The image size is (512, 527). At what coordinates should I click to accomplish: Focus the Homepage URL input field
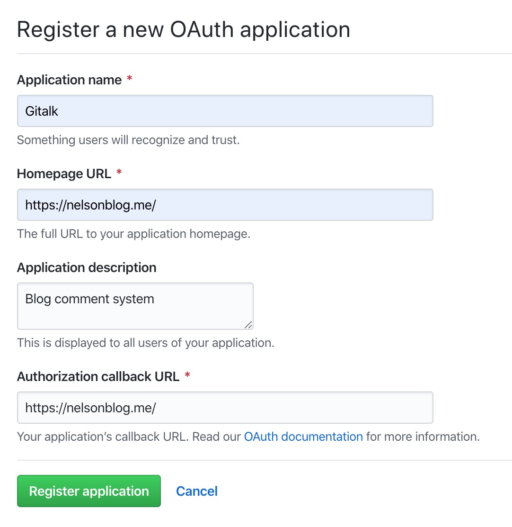pyautogui.click(x=225, y=205)
